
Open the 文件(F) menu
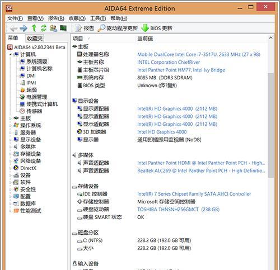tap(15, 18)
